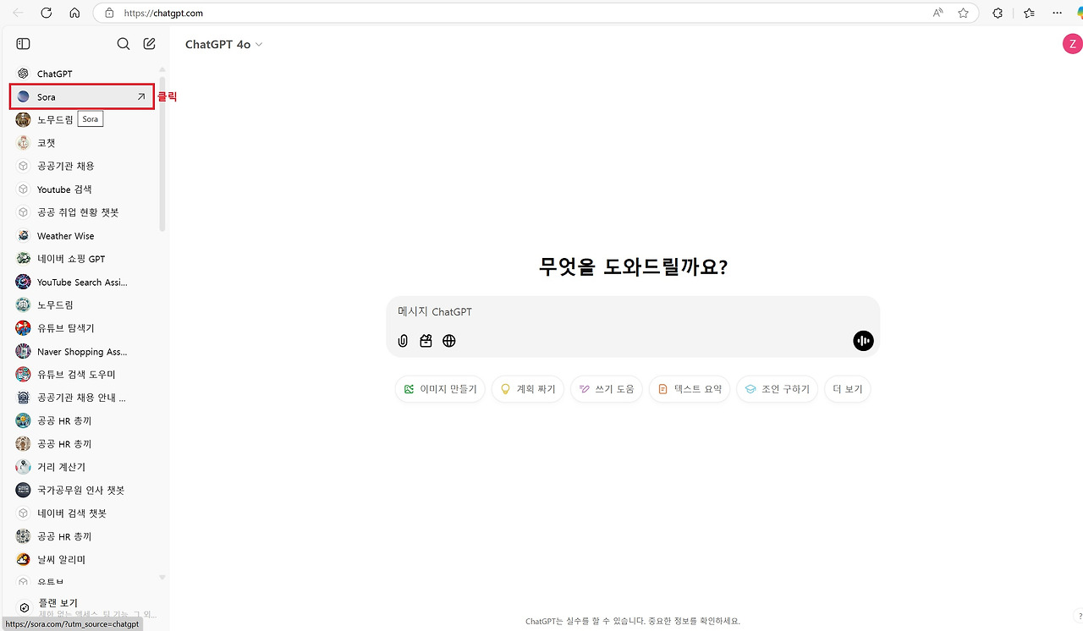
Task: Open the browser extensions icon
Action: (x=998, y=13)
